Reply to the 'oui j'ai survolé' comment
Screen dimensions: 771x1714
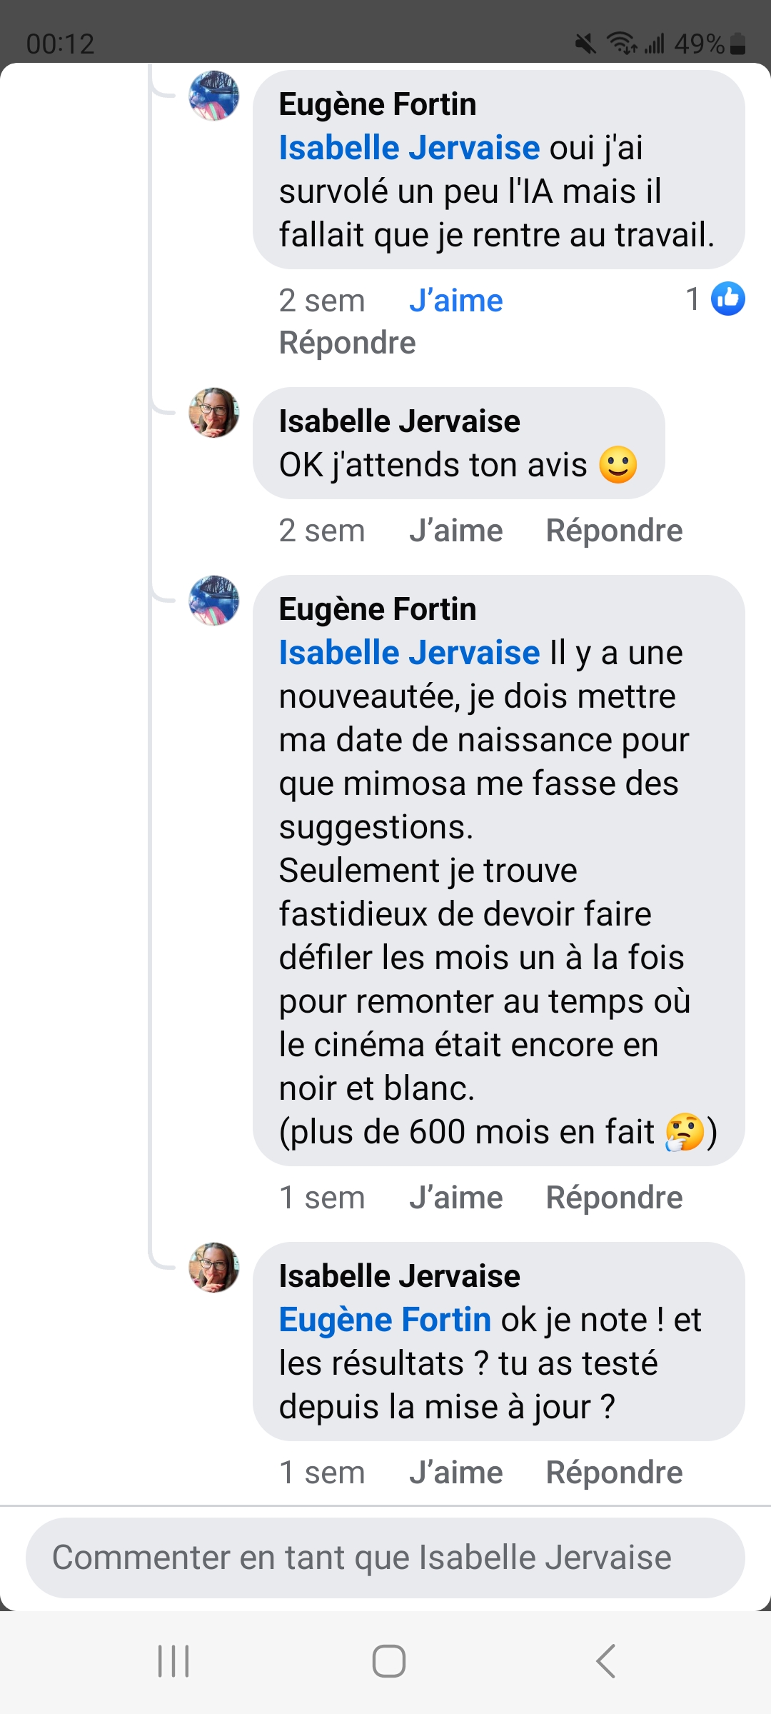pyautogui.click(x=347, y=343)
